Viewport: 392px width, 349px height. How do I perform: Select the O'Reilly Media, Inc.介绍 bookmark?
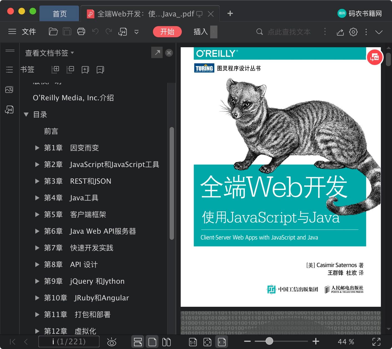(73, 98)
